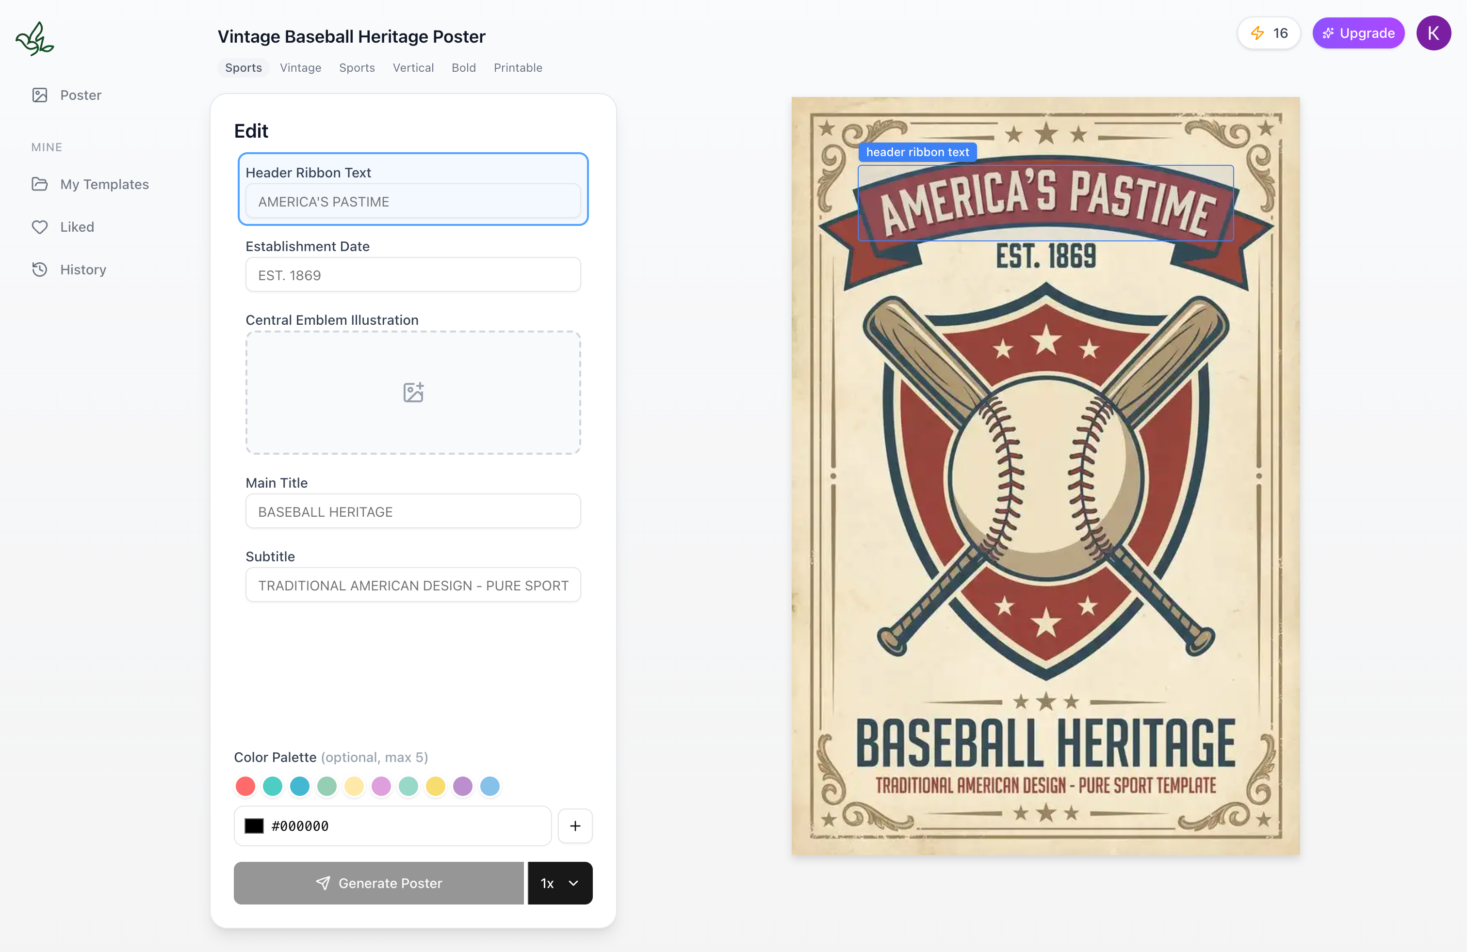Expand the 1x size dropdown

coord(560,883)
